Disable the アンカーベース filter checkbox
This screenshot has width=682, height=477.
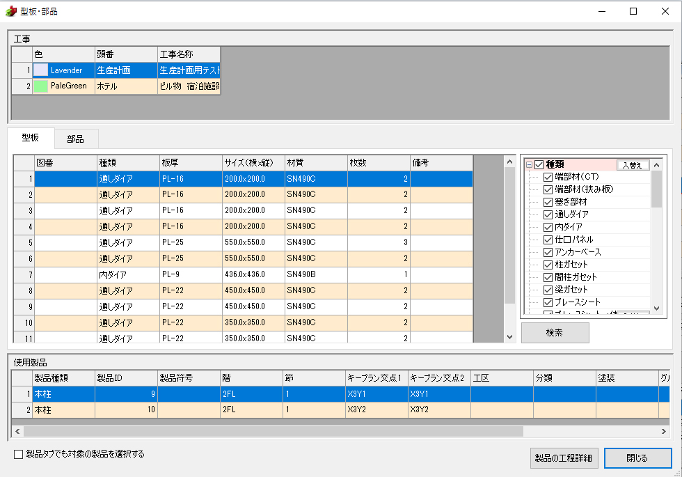(x=548, y=252)
